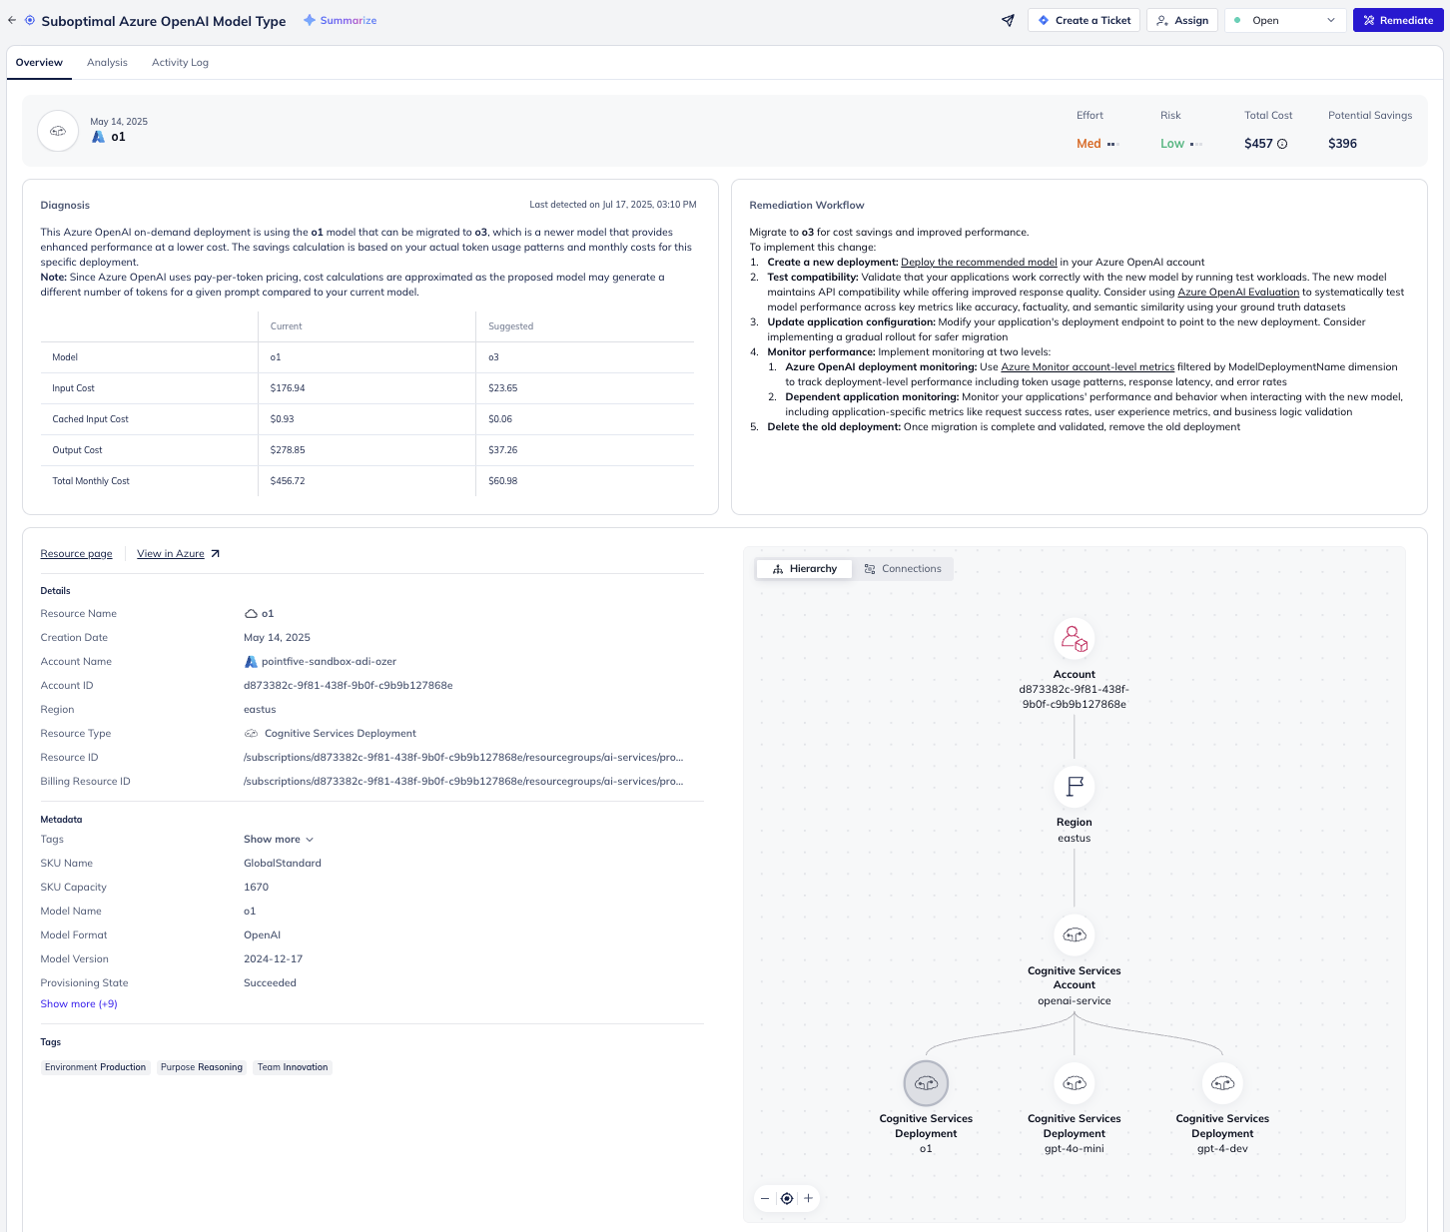This screenshot has width=1450, height=1232.
Task: Open Azure Monitor account-level metrics link
Action: 1087,367
